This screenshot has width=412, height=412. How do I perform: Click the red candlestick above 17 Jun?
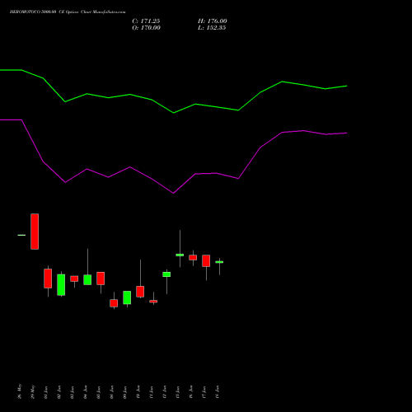click(x=206, y=260)
